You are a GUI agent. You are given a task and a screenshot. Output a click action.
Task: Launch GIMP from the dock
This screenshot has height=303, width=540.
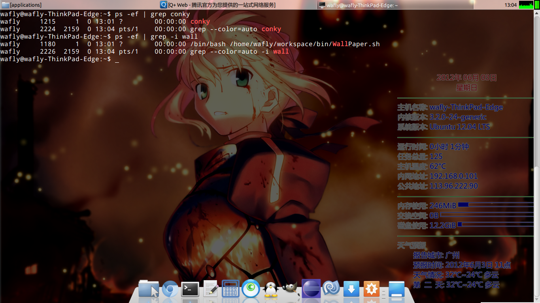pyautogui.click(x=290, y=290)
